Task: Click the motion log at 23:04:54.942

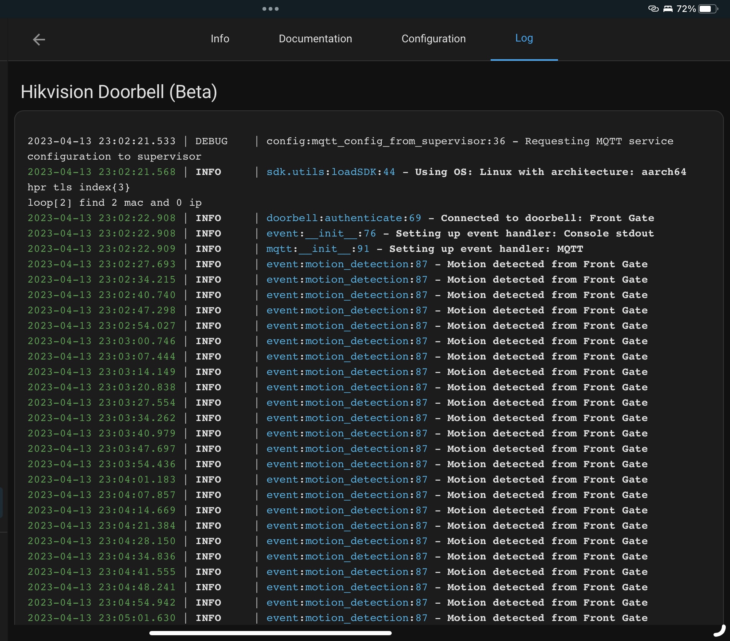Action: [x=337, y=603]
